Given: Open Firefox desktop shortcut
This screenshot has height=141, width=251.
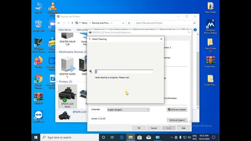Looking at the screenshot, I should click(x=38, y=62).
